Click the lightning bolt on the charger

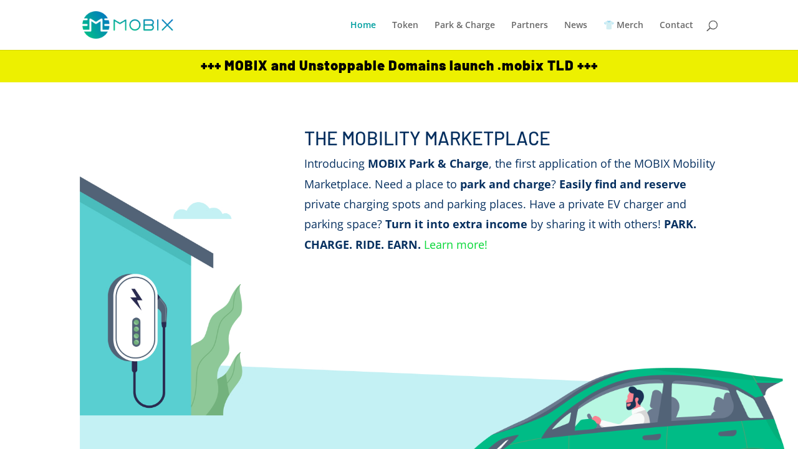coord(136,299)
